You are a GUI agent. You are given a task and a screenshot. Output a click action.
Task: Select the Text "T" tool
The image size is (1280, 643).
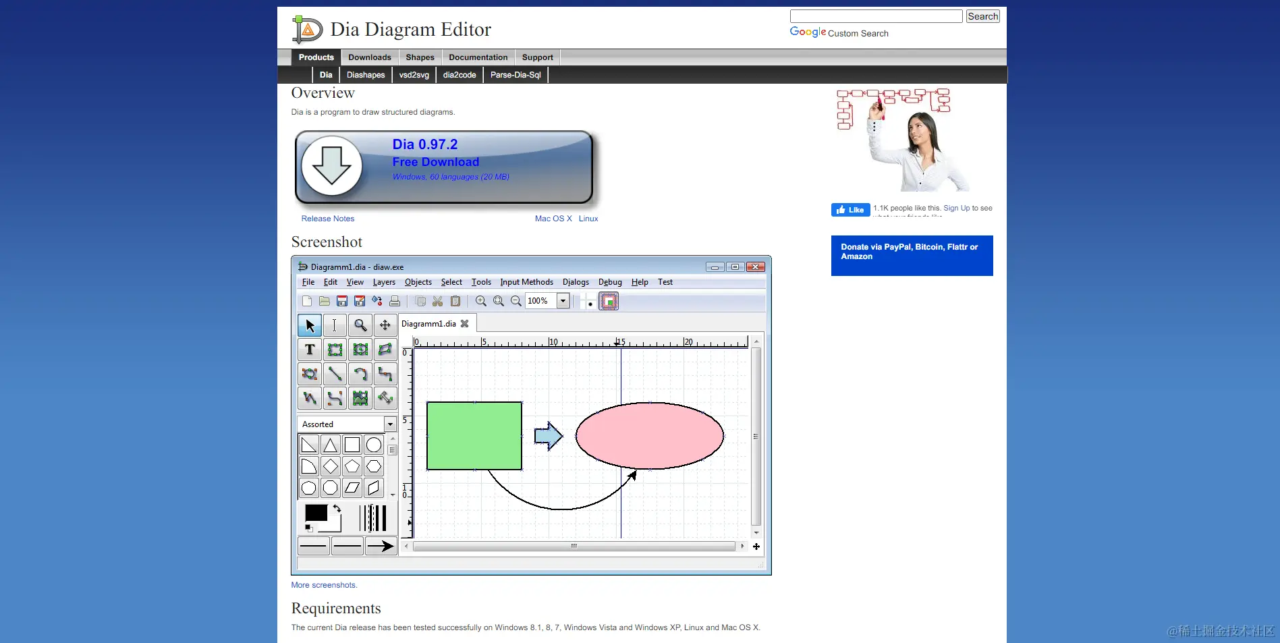[310, 350]
